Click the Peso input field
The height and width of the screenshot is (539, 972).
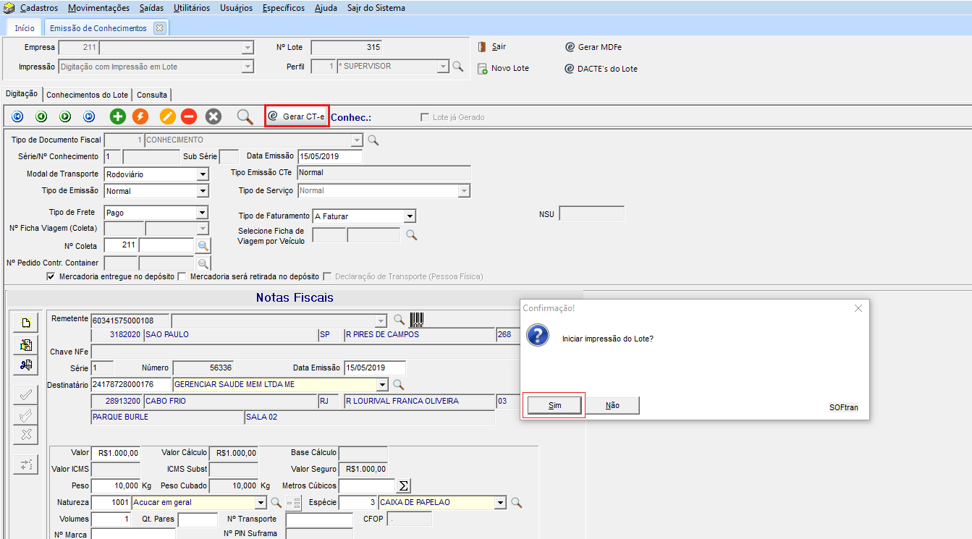click(x=115, y=485)
